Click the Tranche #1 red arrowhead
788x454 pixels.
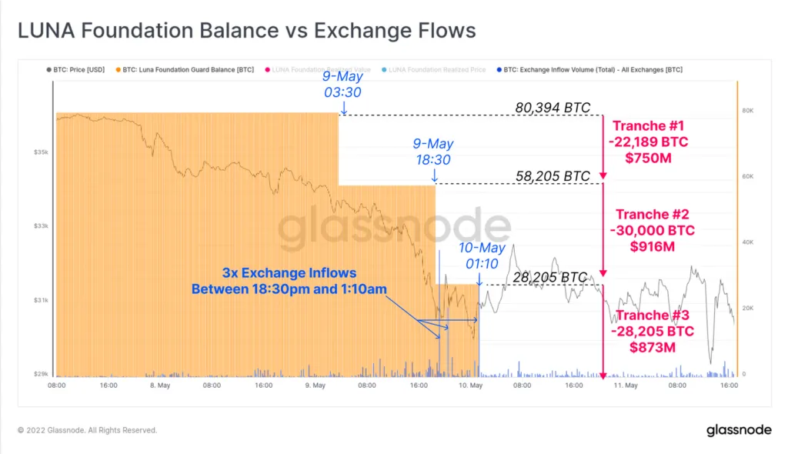tap(603, 175)
